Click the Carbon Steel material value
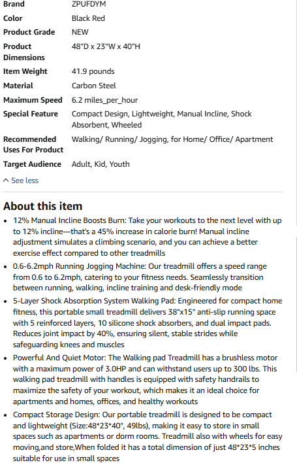The image size is (297, 463). [x=94, y=86]
